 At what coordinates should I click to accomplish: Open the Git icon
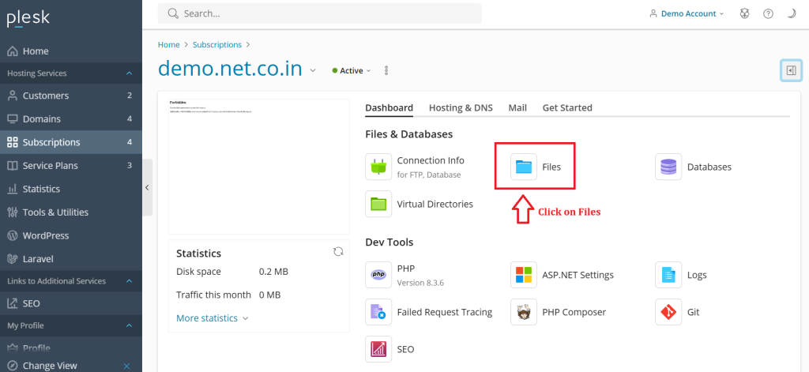(x=668, y=312)
